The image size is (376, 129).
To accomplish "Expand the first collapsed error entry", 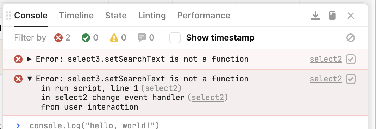I will point(30,59).
